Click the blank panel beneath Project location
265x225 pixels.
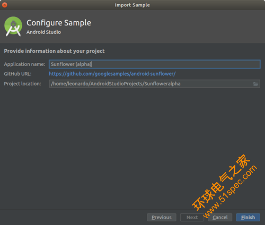click(x=132, y=148)
